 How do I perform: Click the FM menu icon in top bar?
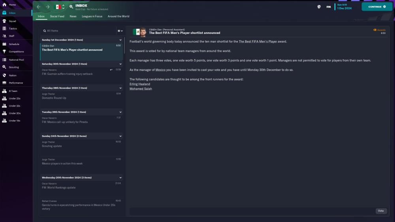pyautogui.click(x=329, y=7)
